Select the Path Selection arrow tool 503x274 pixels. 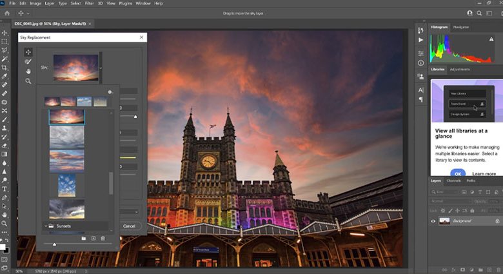coord(5,206)
